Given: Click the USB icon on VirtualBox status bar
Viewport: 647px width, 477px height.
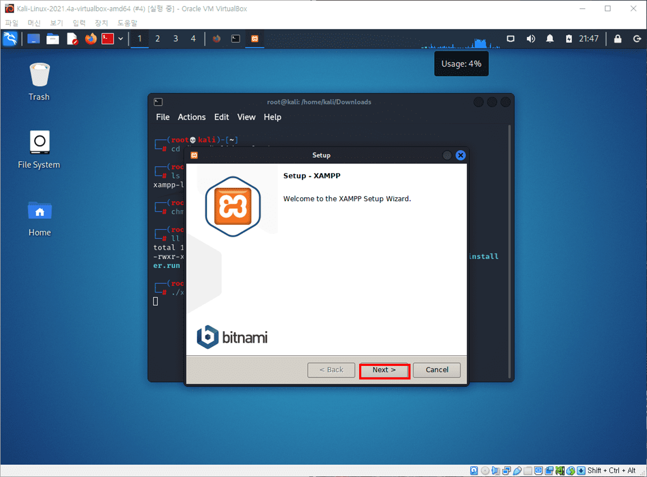Looking at the screenshot, I should (517, 471).
